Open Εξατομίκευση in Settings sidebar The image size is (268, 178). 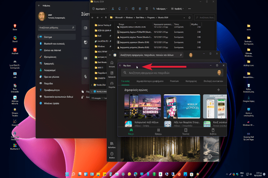pyautogui.click(x=57, y=57)
